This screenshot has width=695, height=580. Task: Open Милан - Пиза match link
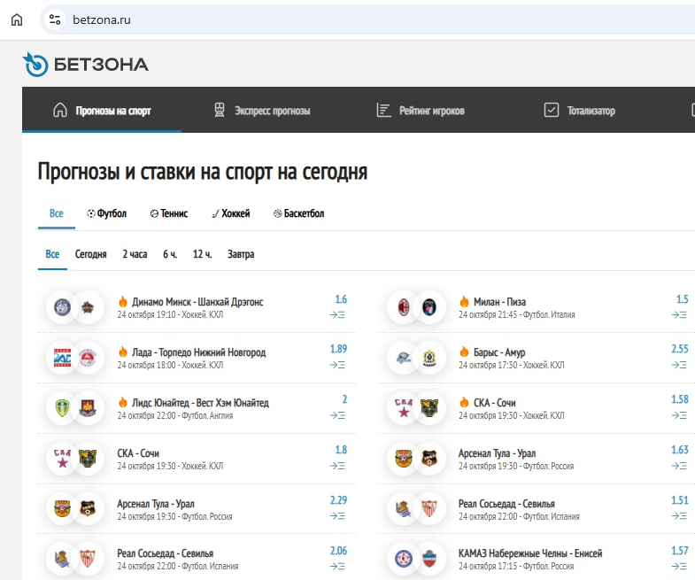pyautogui.click(x=500, y=302)
